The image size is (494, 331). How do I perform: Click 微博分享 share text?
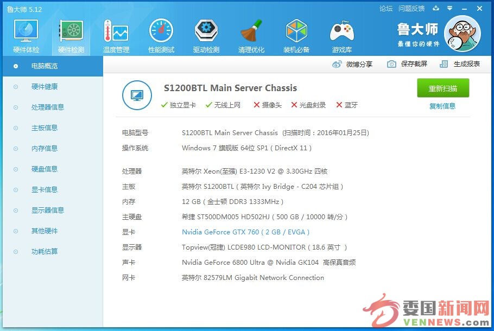pos(359,64)
